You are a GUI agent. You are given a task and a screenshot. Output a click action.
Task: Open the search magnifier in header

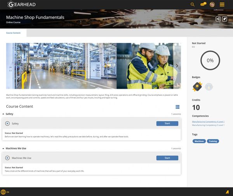(193, 5)
